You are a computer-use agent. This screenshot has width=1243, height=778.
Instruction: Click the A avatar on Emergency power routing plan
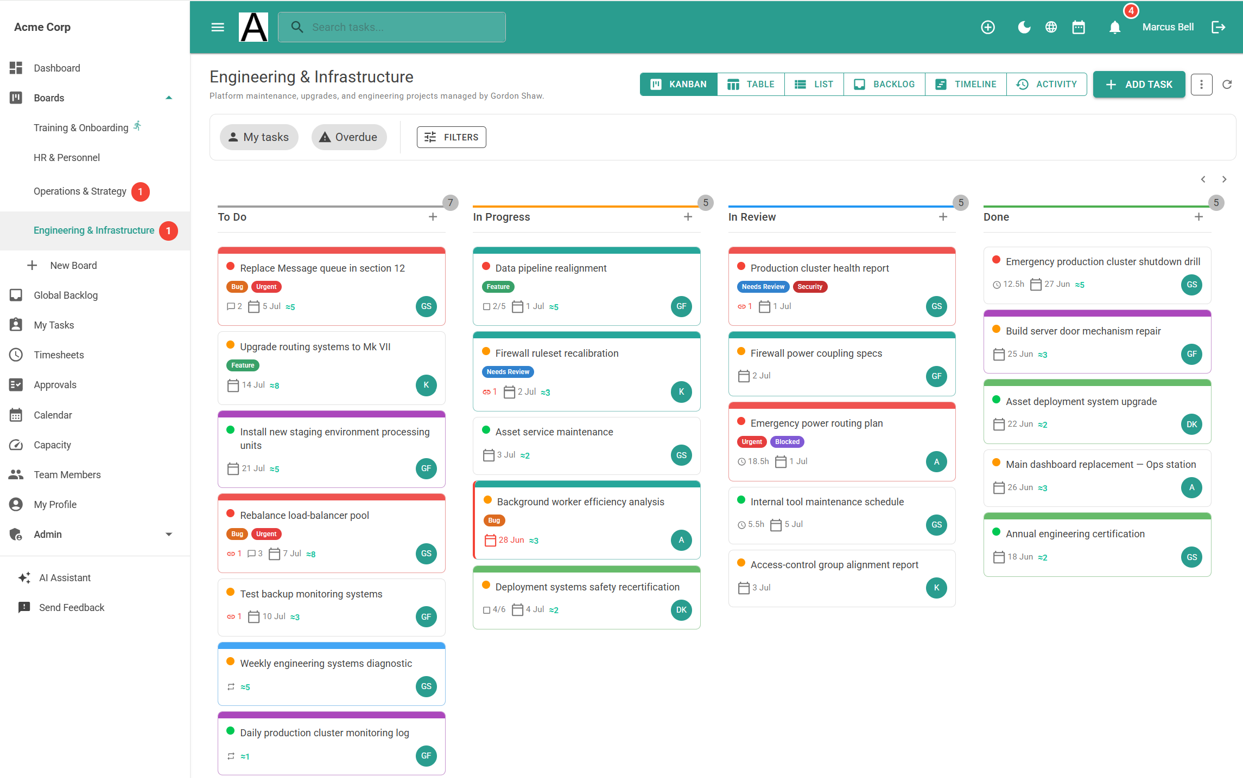click(936, 462)
